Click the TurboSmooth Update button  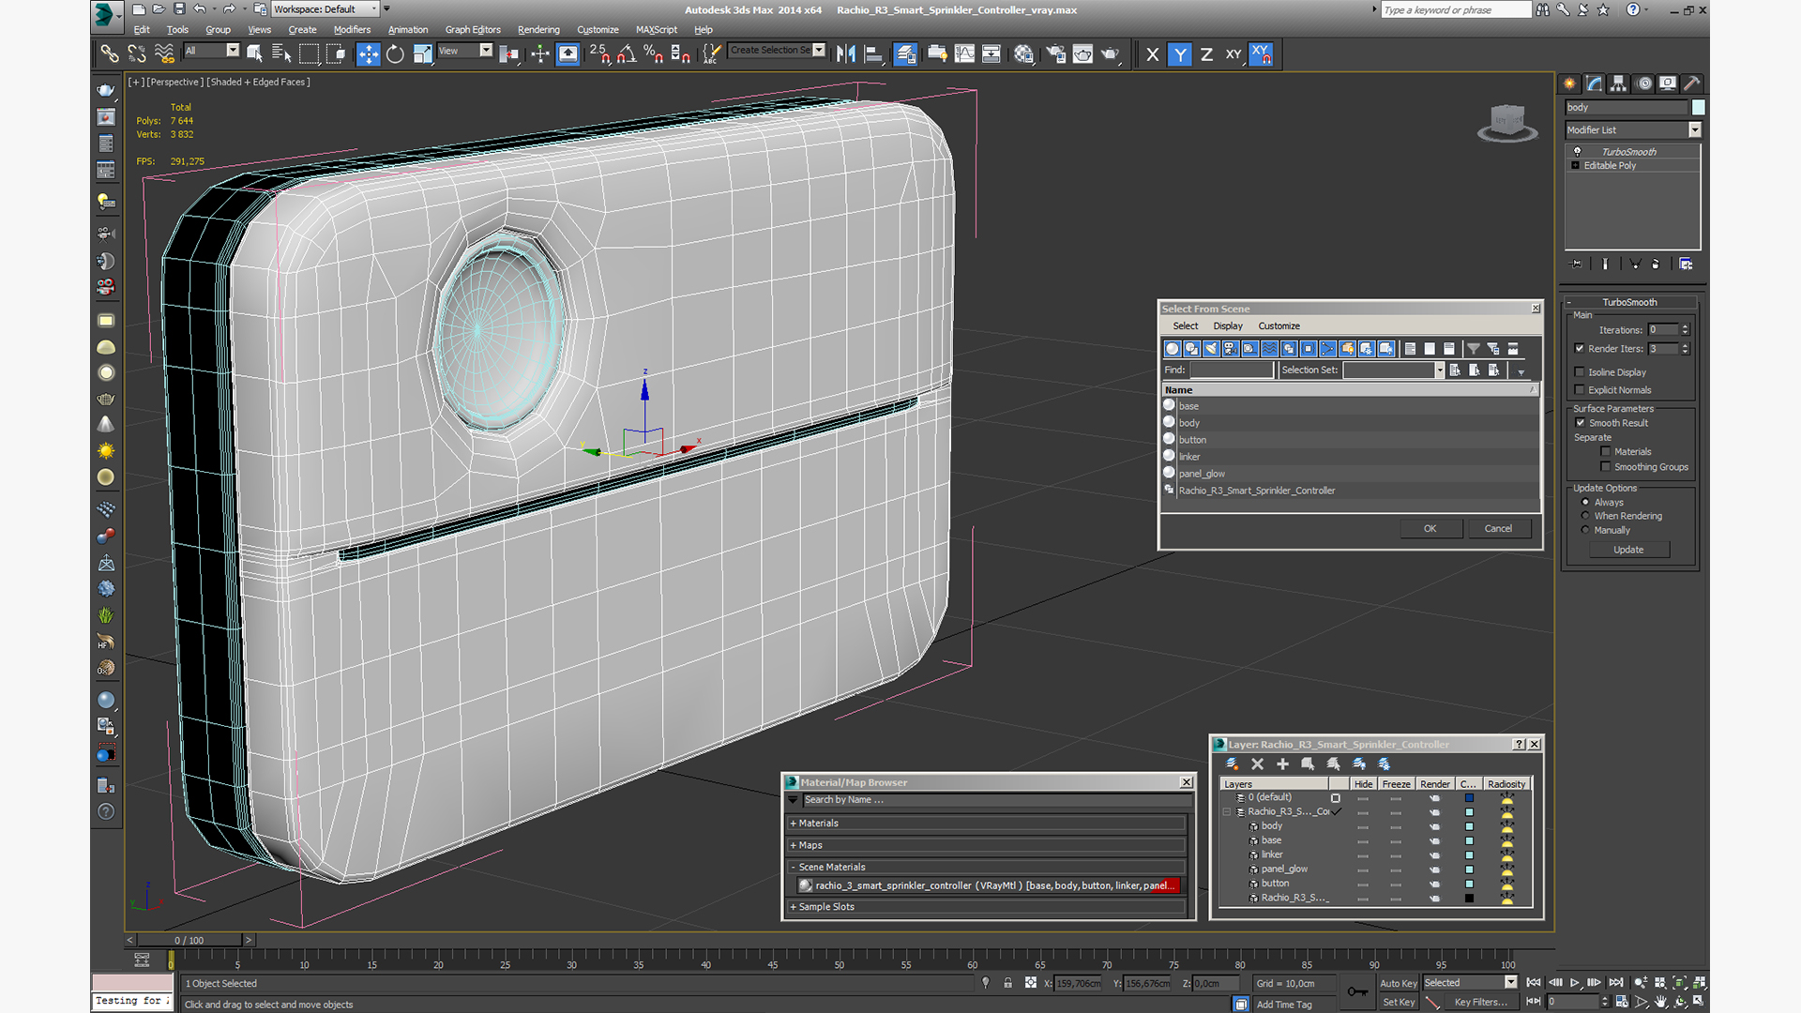1628,550
